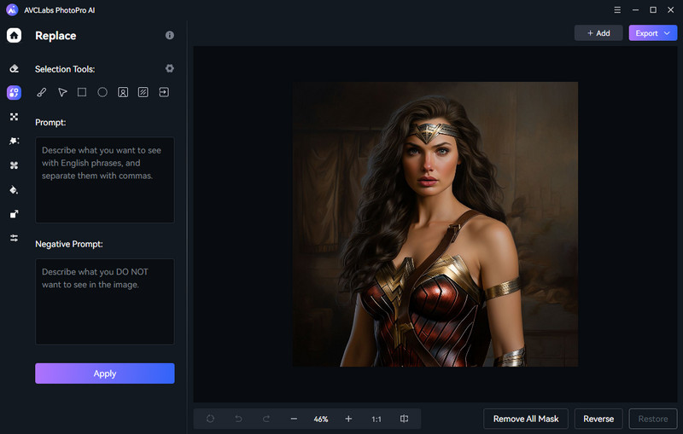683x434 pixels.
Task: Select the Portrait auto-selection tool
Action: 123,92
